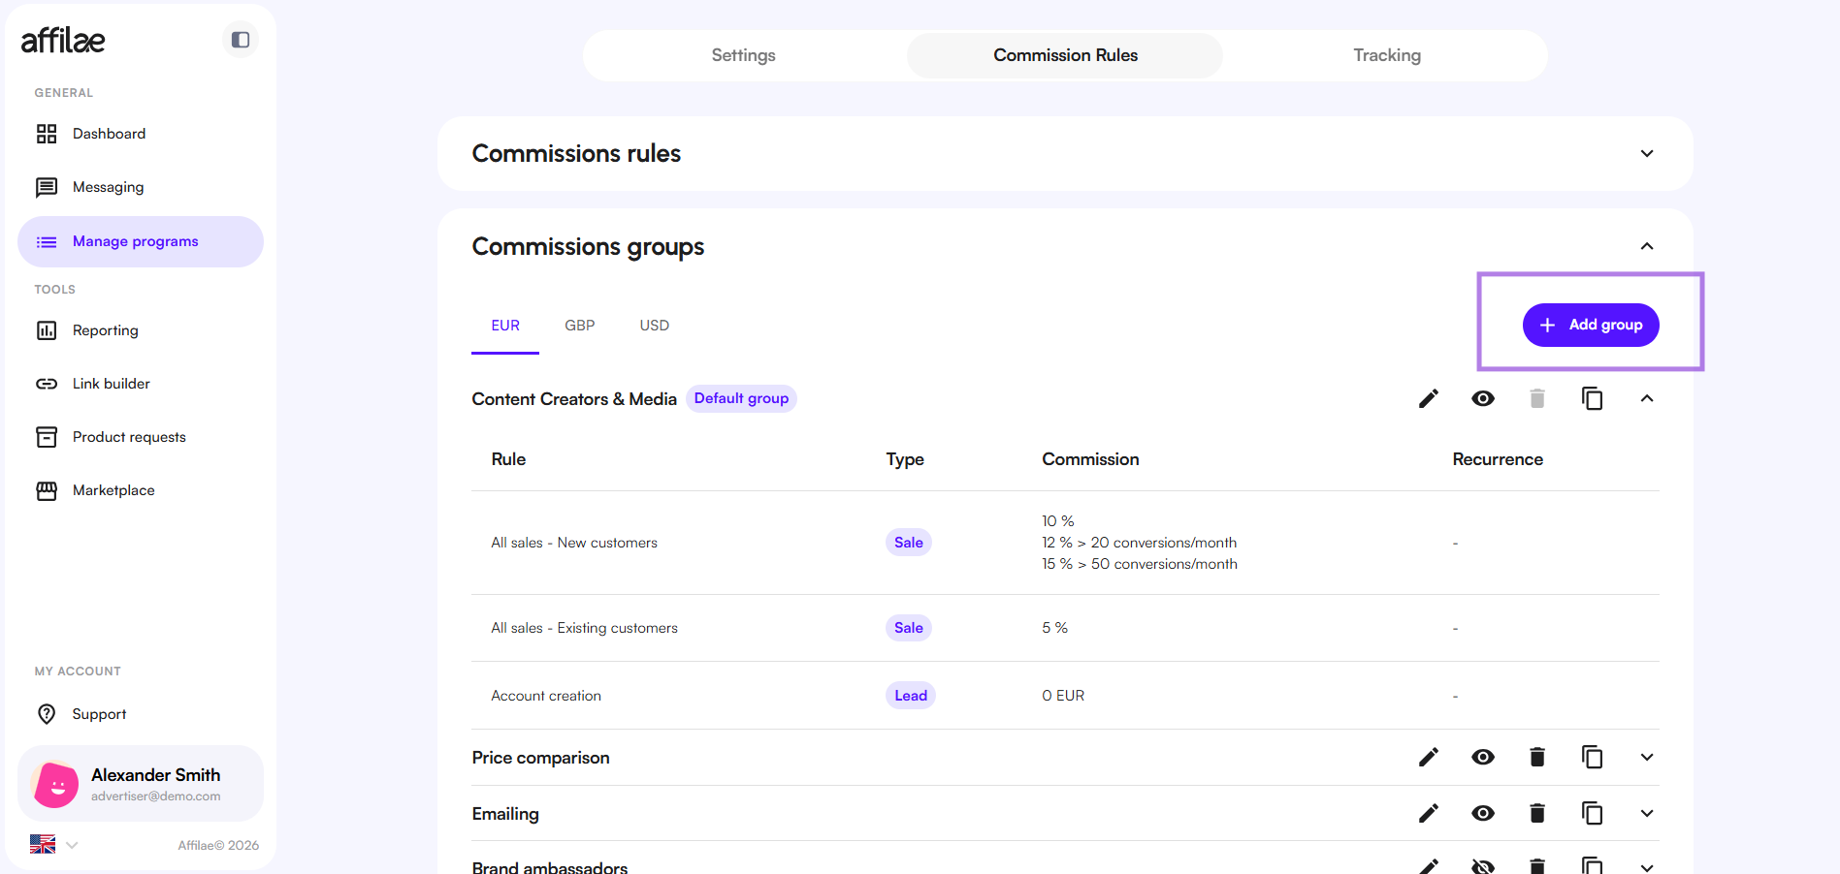Duplicate the Brand ambassadors group
Image resolution: width=1840 pixels, height=874 pixels.
click(1592, 865)
